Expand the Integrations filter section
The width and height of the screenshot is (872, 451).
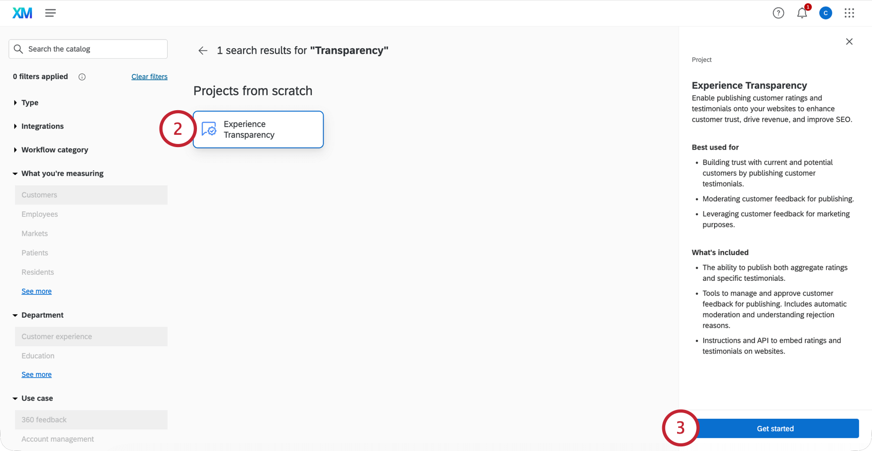(x=43, y=126)
